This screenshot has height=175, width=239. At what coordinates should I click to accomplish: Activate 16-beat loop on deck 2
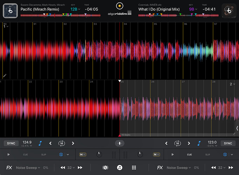click(178, 143)
